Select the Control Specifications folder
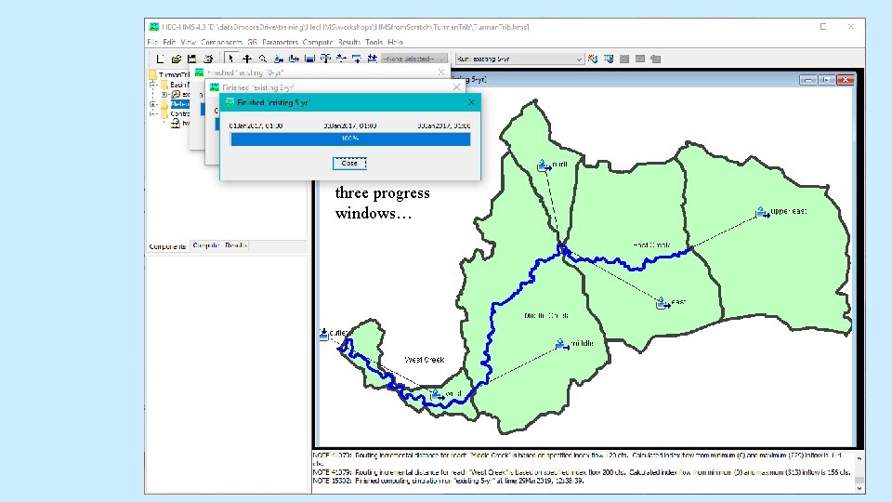The image size is (892, 502). click(176, 113)
